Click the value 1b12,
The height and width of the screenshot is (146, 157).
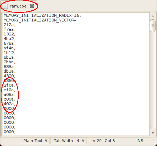[10, 53]
